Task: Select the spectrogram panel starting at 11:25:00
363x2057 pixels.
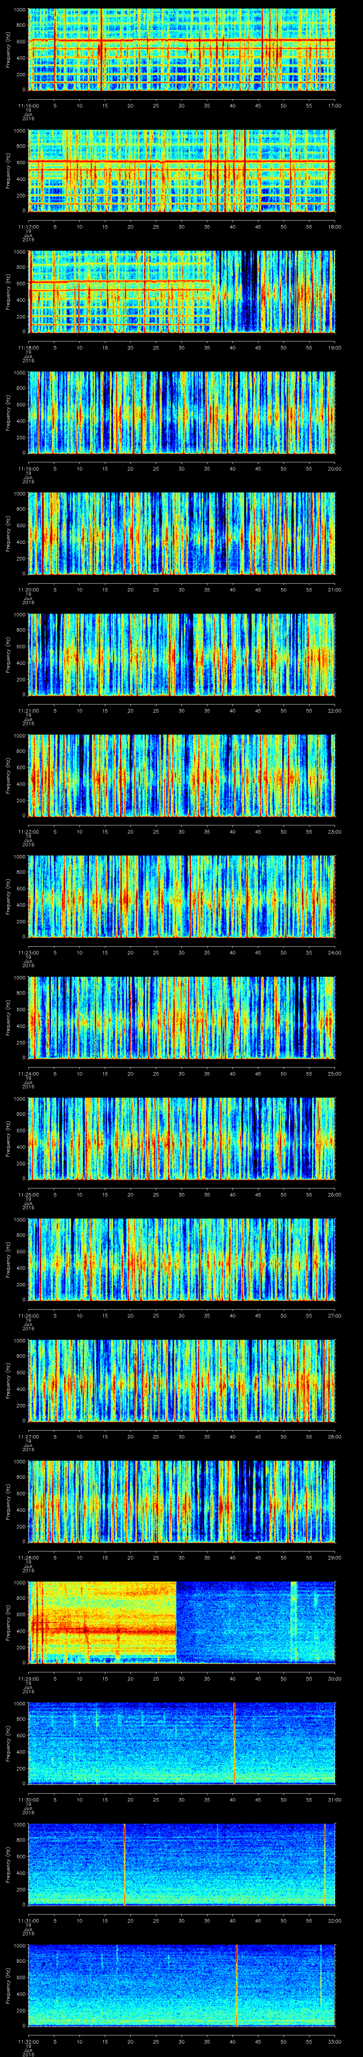Action: [182, 1139]
